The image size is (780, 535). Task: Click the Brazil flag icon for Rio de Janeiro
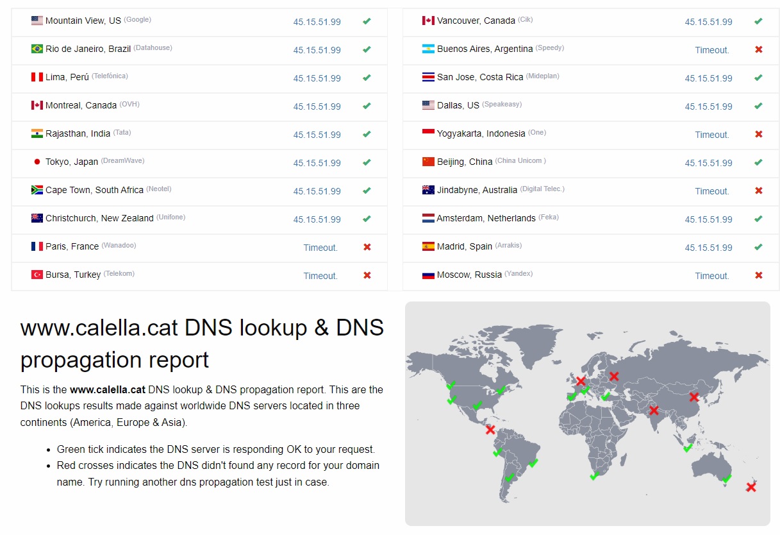pyautogui.click(x=37, y=49)
